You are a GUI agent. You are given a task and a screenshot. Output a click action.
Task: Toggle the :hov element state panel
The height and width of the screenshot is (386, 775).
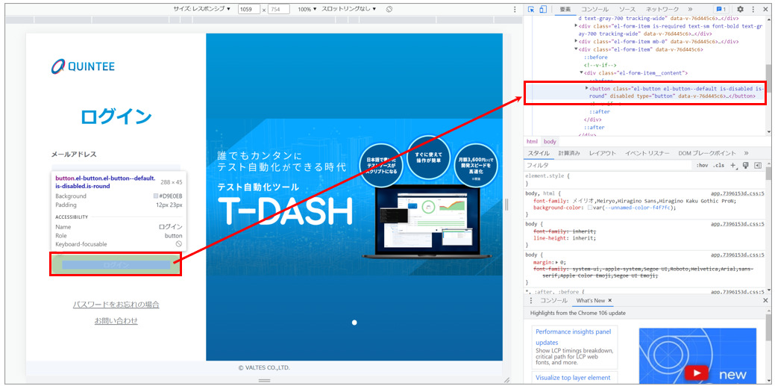point(702,165)
